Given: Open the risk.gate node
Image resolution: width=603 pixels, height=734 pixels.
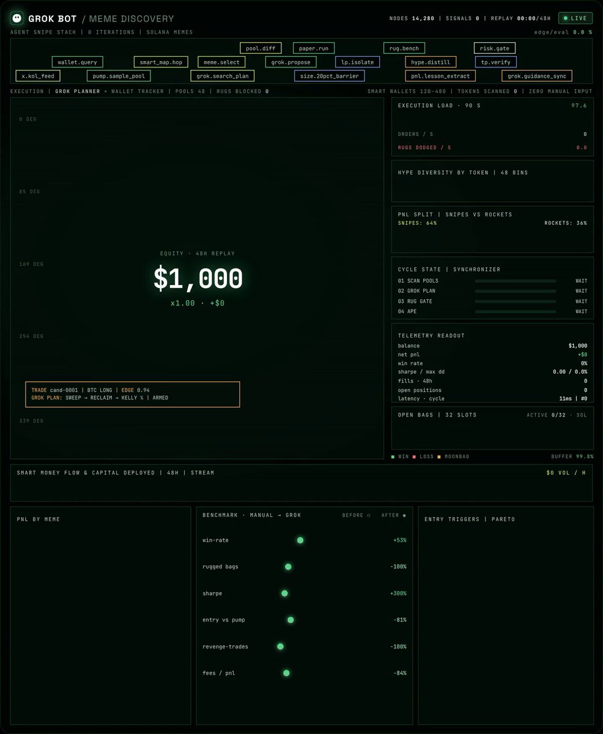Looking at the screenshot, I should (x=495, y=48).
